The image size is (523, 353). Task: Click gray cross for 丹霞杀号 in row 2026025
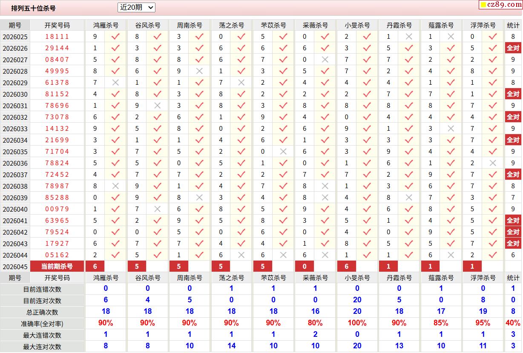409,37
